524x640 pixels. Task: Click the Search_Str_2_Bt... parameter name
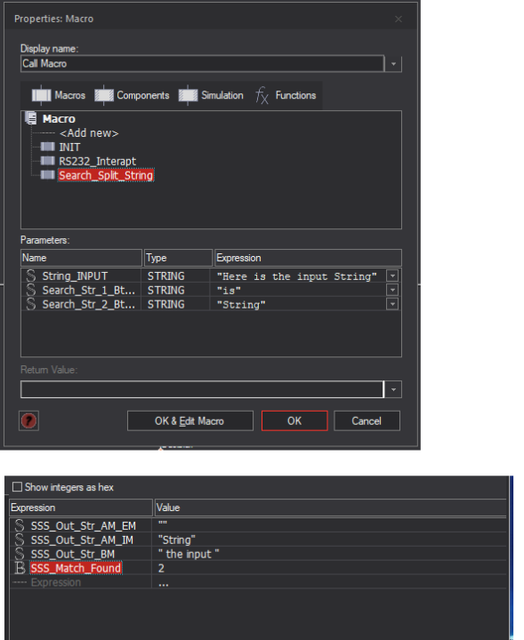point(89,305)
